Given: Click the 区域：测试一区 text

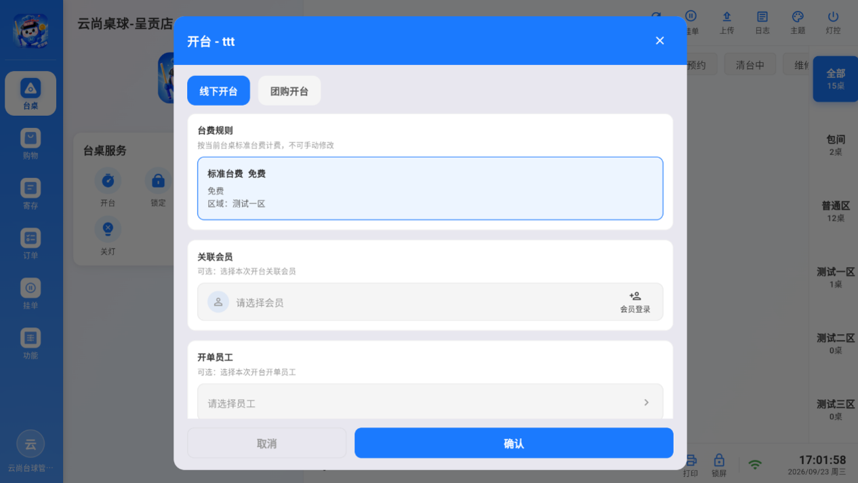Looking at the screenshot, I should coord(237,203).
